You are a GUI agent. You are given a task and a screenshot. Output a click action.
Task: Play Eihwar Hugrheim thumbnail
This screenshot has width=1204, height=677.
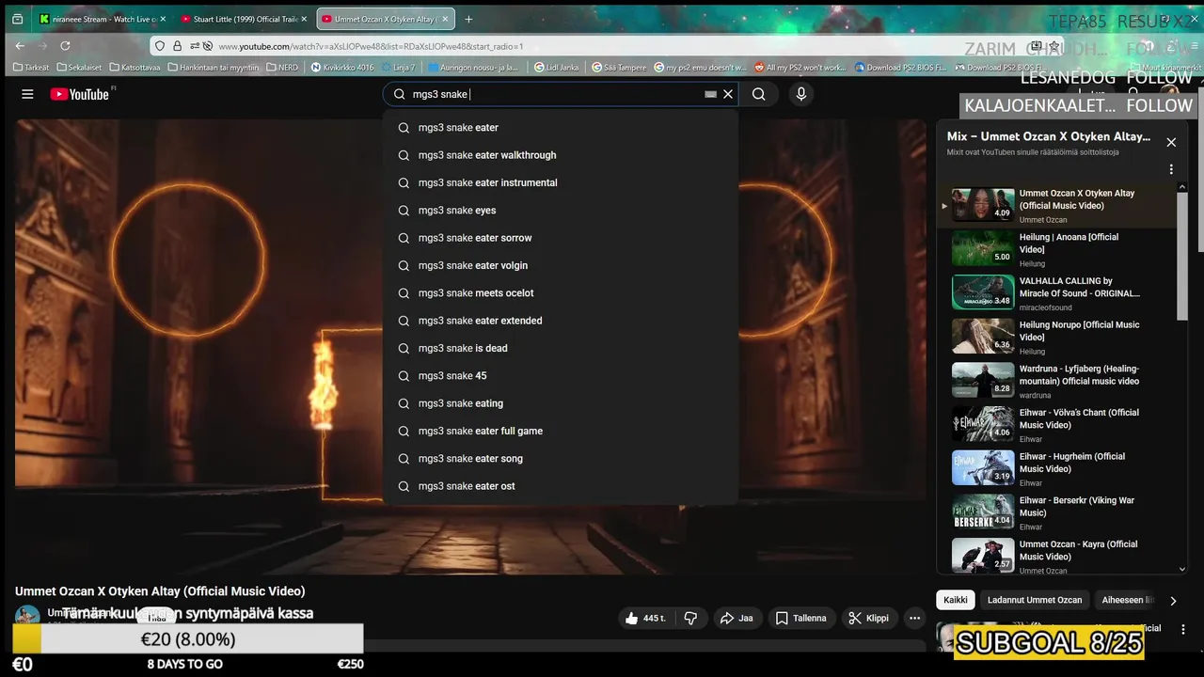pos(983,468)
